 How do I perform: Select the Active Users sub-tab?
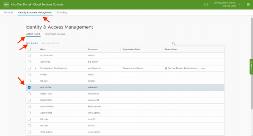pos(33,34)
